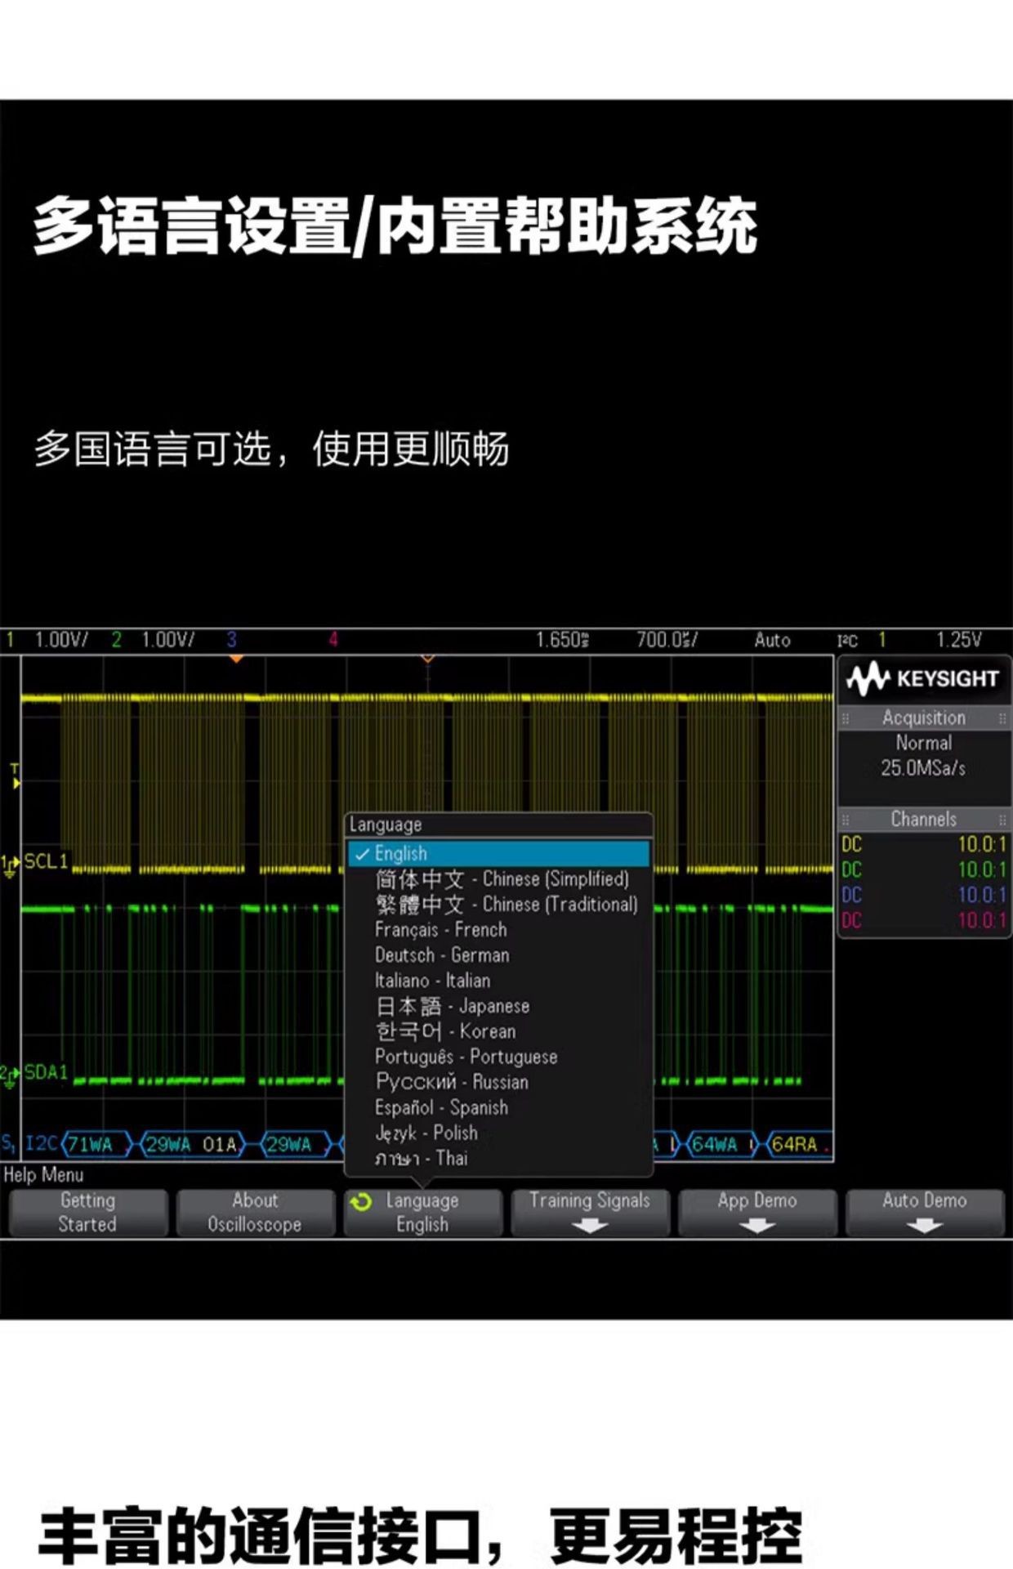
Task: Expand Training Signals softkey menu
Action: pyautogui.click(x=590, y=1212)
